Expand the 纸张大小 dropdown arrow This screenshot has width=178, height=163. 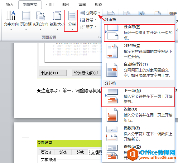57,30
